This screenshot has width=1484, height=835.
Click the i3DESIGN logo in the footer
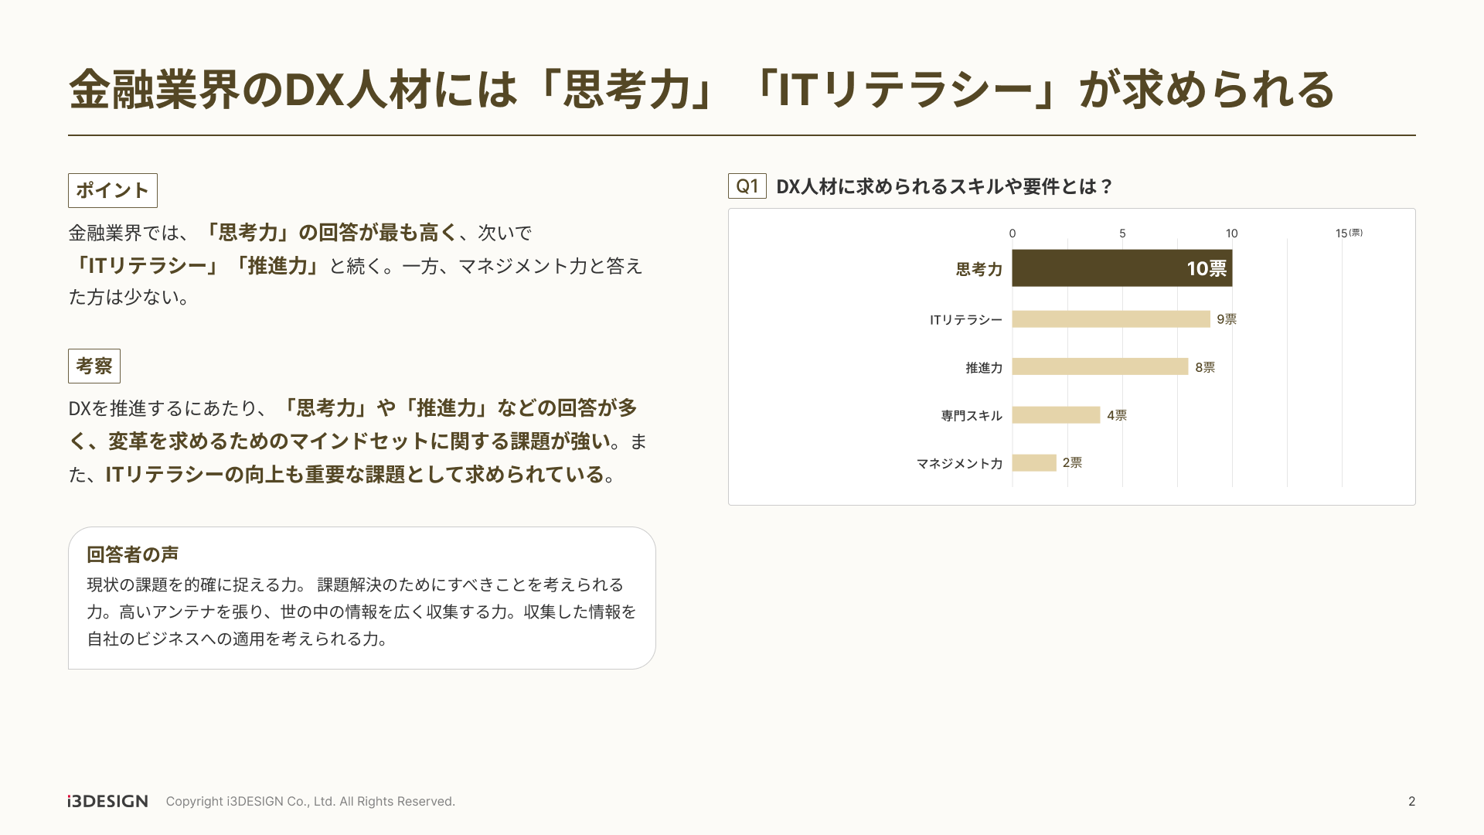(107, 801)
